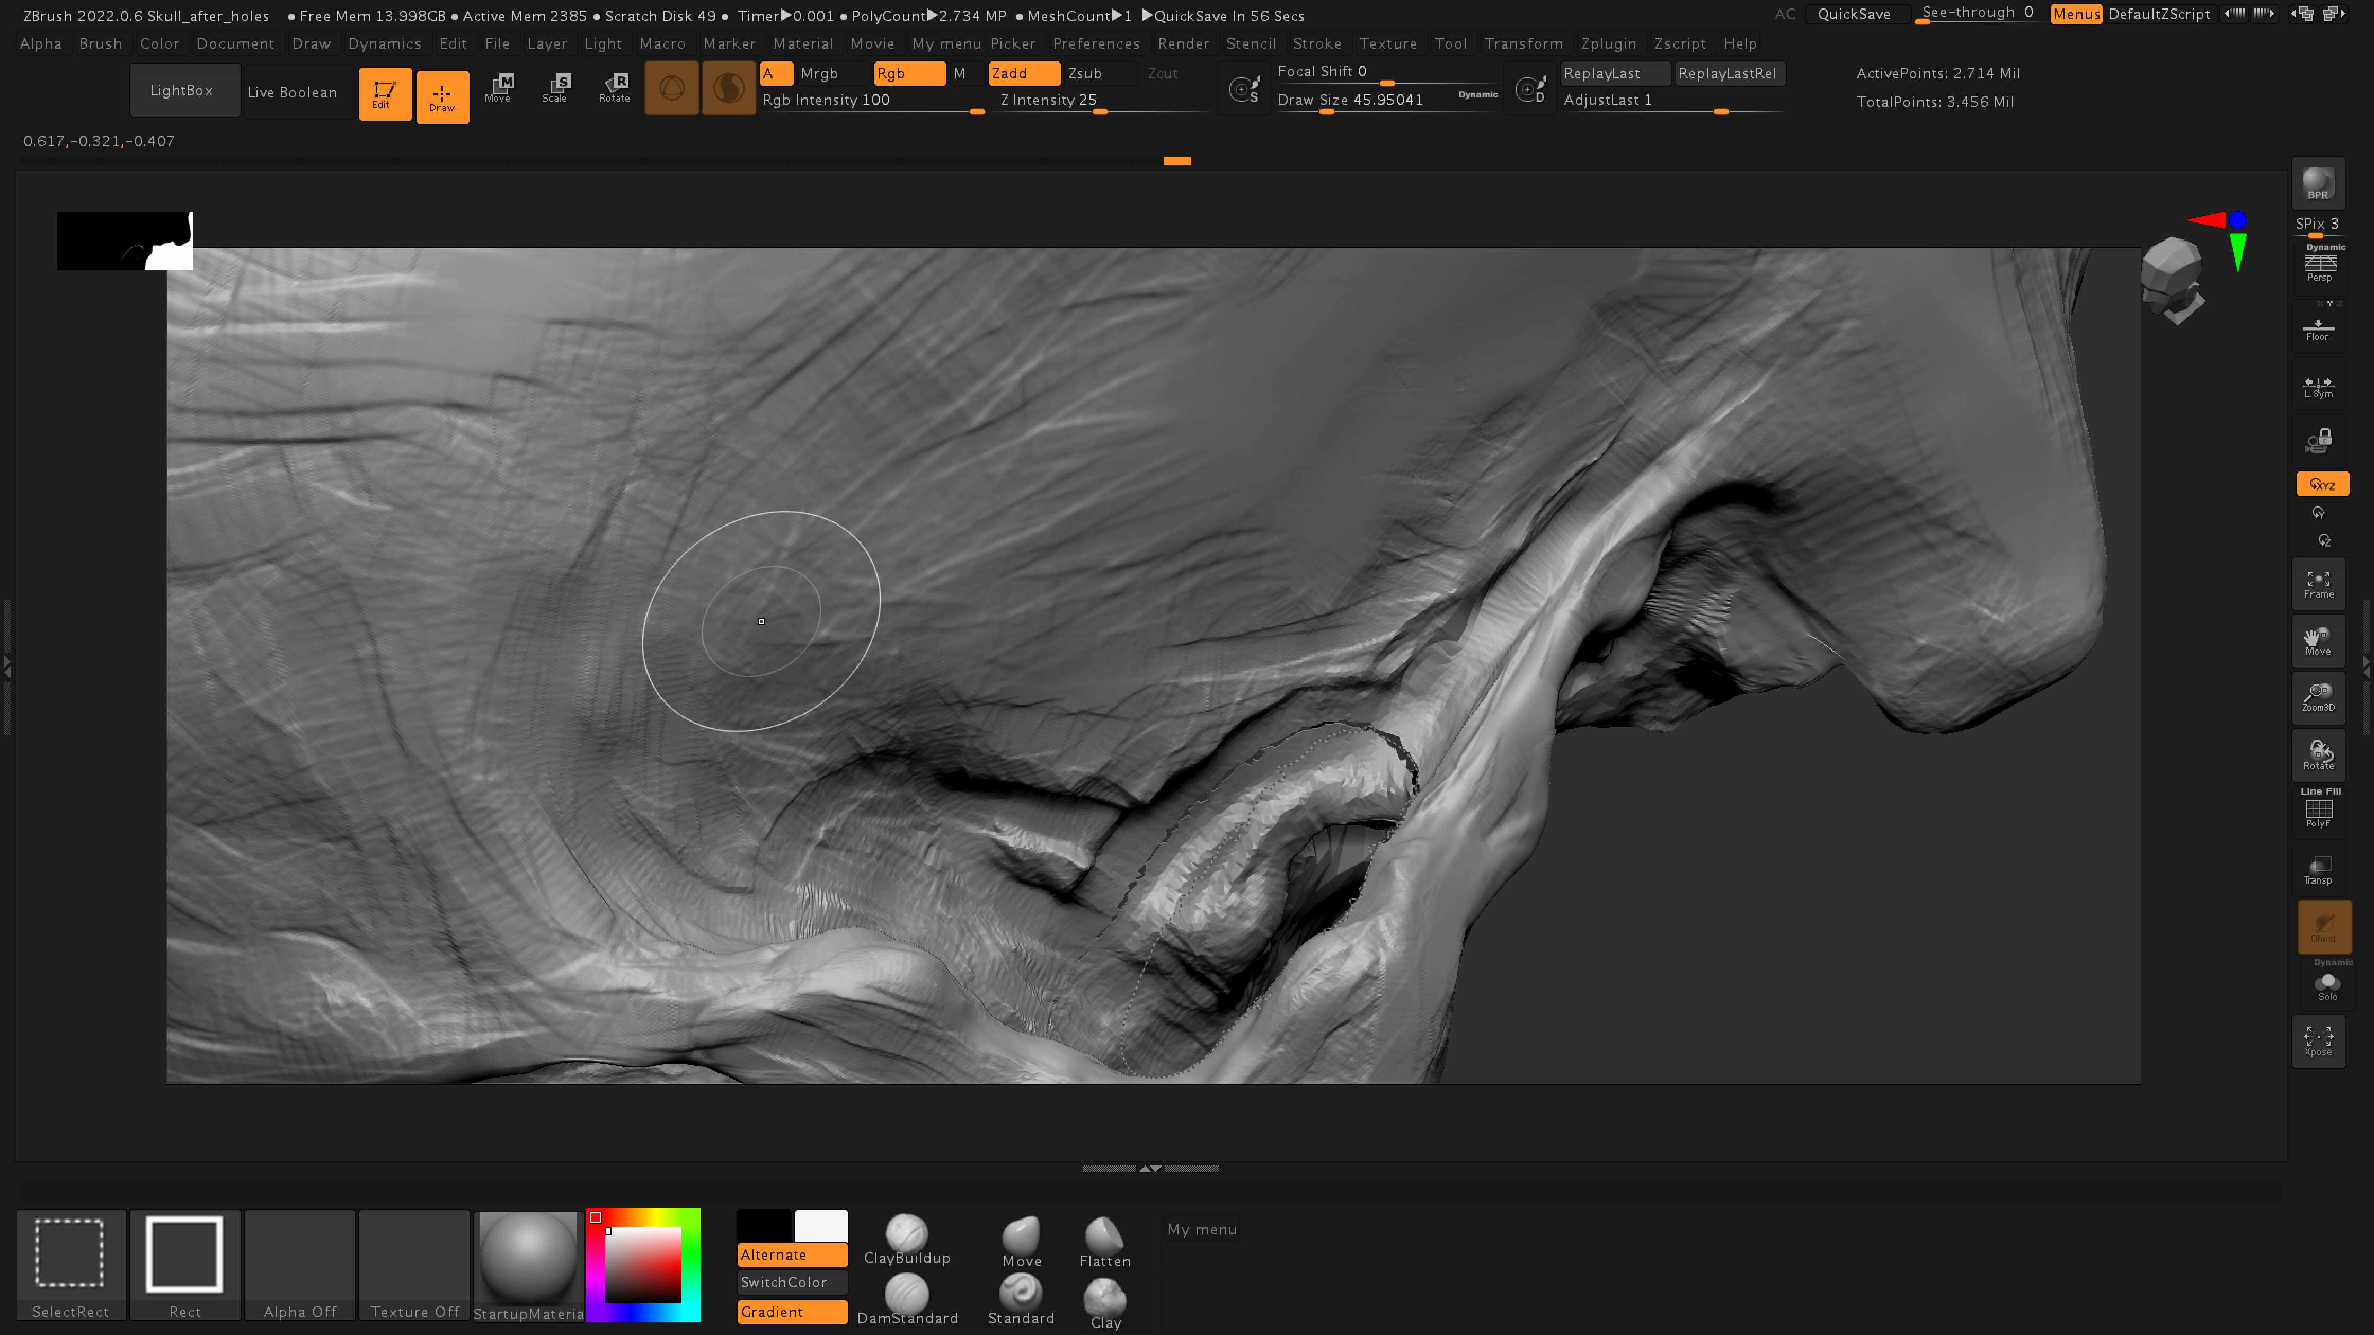Open the Zplugin menu
The height and width of the screenshot is (1335, 2374).
click(1608, 43)
